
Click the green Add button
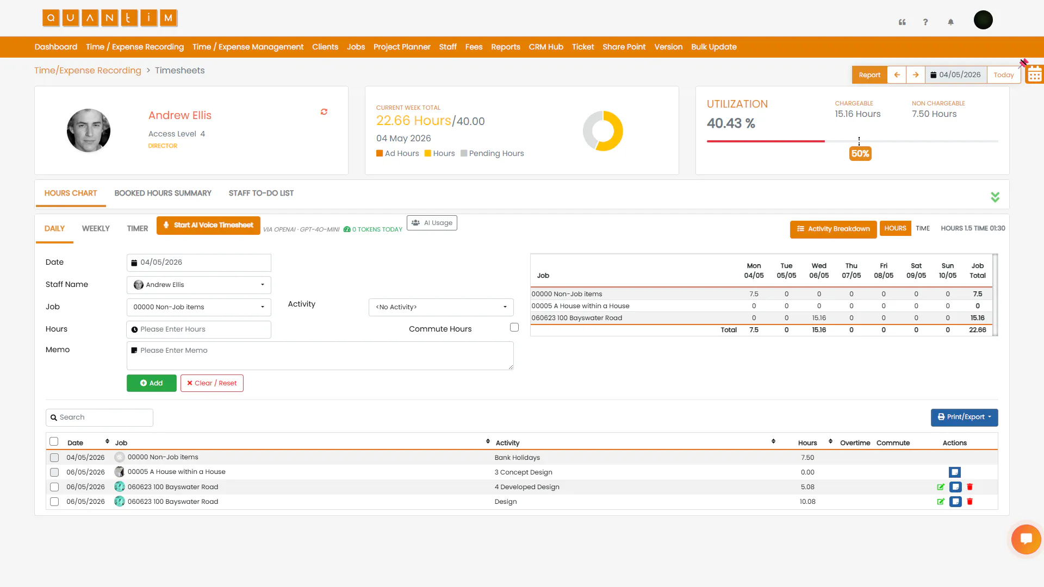152,383
